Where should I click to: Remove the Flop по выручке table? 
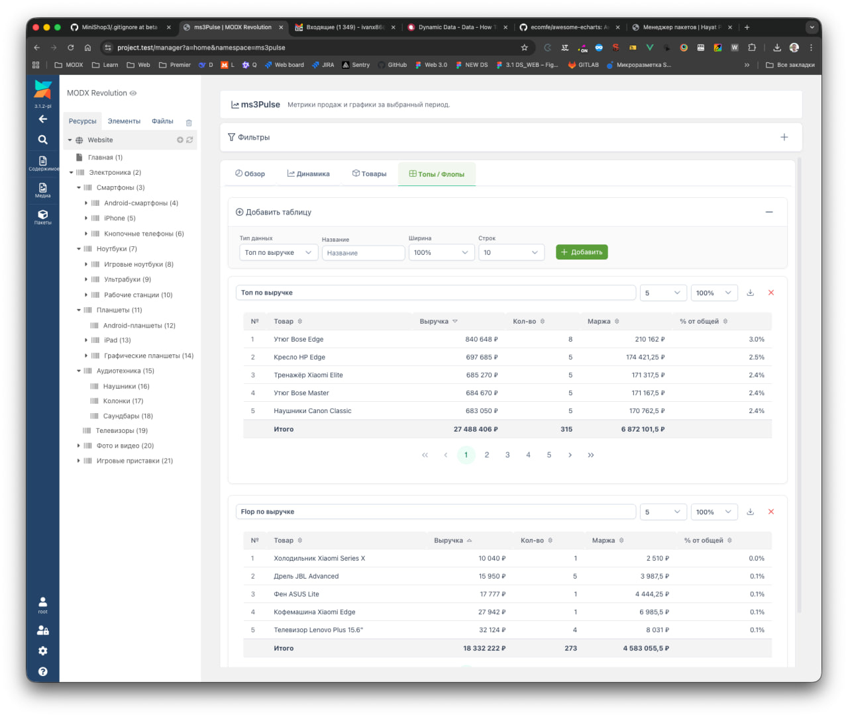pyautogui.click(x=770, y=512)
